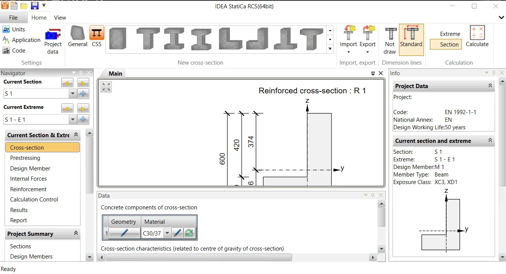Open quick access toolbar dropdown arrow

pos(44,6)
